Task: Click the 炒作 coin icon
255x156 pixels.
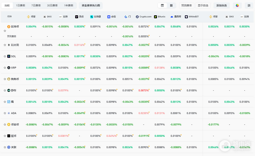Action: click(9, 90)
